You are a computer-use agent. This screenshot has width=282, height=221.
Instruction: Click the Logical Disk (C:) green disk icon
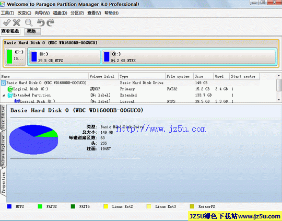10,89
